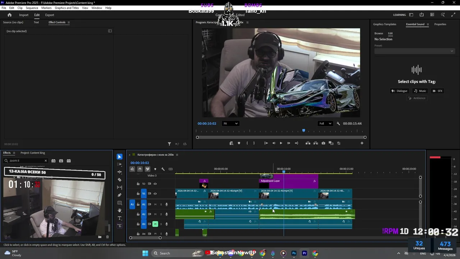Open Effect Controls panel menu
The width and height of the screenshot is (460, 259).
point(69,22)
